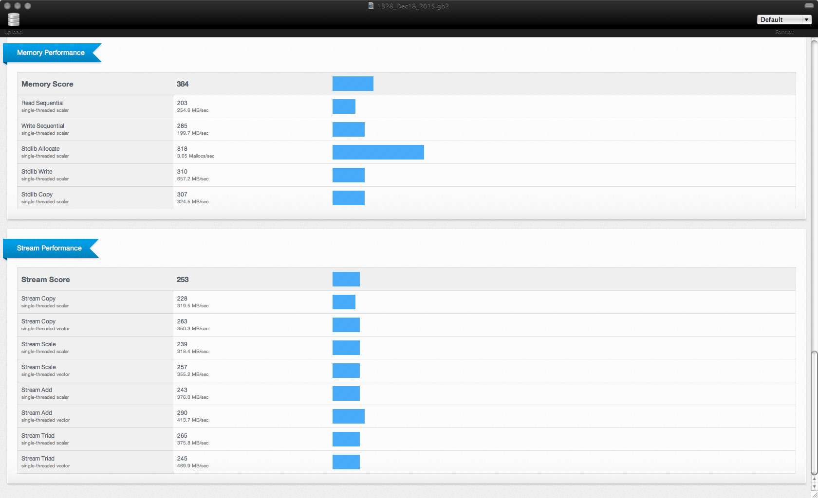This screenshot has width=818, height=498.
Task: Click the 319.5 MB/sec value
Action: (x=193, y=306)
